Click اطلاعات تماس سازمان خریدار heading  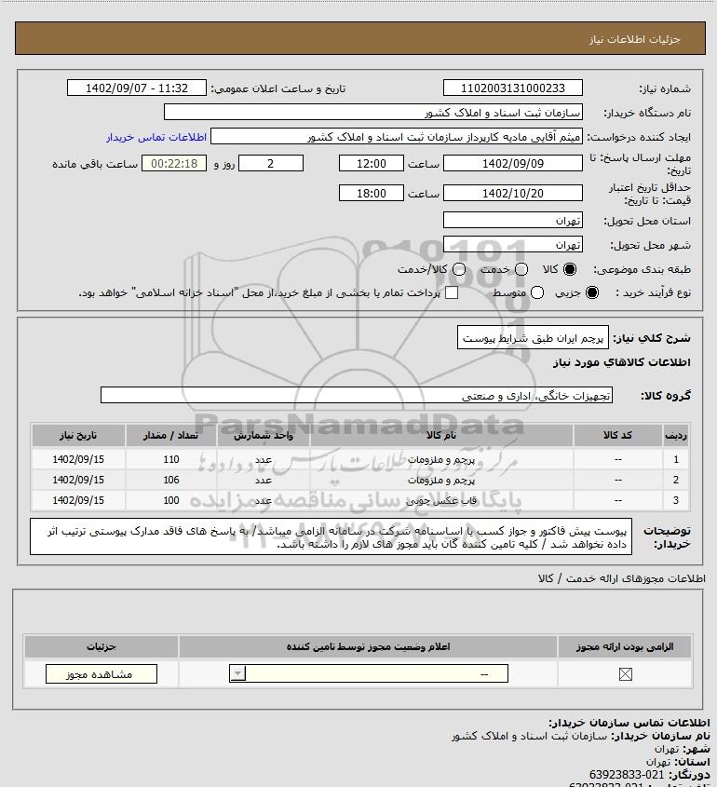pos(629,723)
